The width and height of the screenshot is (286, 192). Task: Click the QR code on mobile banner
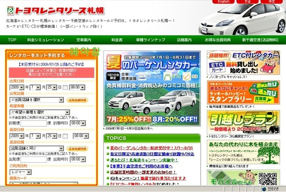[x=268, y=179]
